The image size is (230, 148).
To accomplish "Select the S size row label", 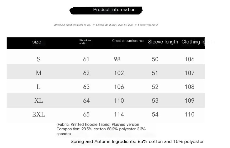I will [39, 59].
